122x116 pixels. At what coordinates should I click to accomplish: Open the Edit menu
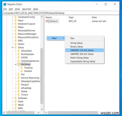11,9
